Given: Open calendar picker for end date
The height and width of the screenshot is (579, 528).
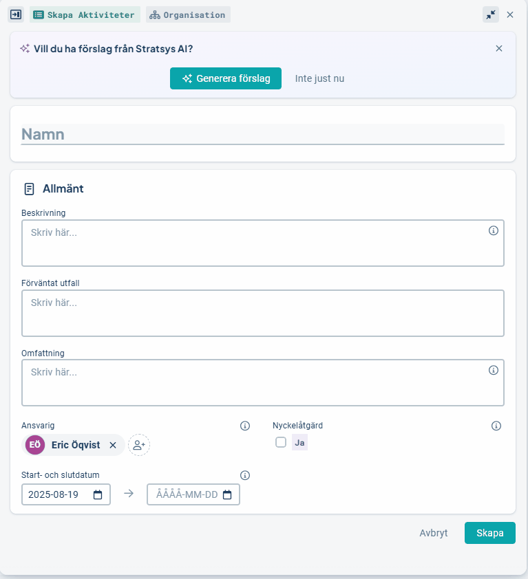Looking at the screenshot, I should pyautogui.click(x=227, y=494).
